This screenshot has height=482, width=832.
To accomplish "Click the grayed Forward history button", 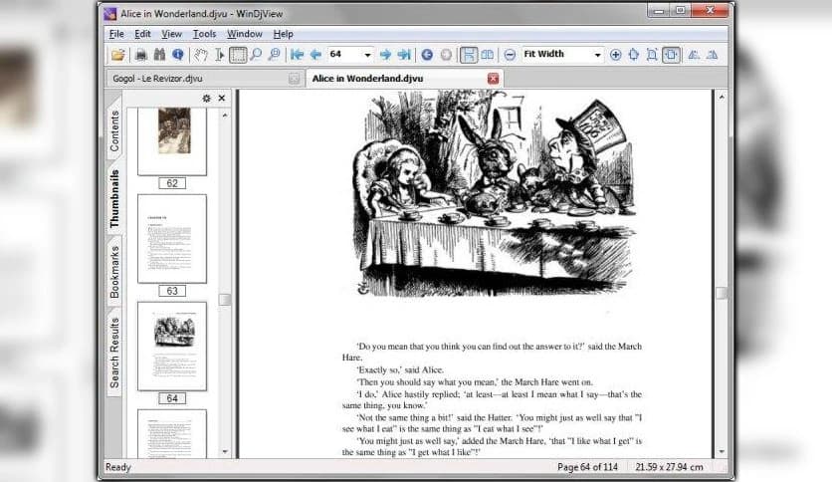I will [446, 55].
